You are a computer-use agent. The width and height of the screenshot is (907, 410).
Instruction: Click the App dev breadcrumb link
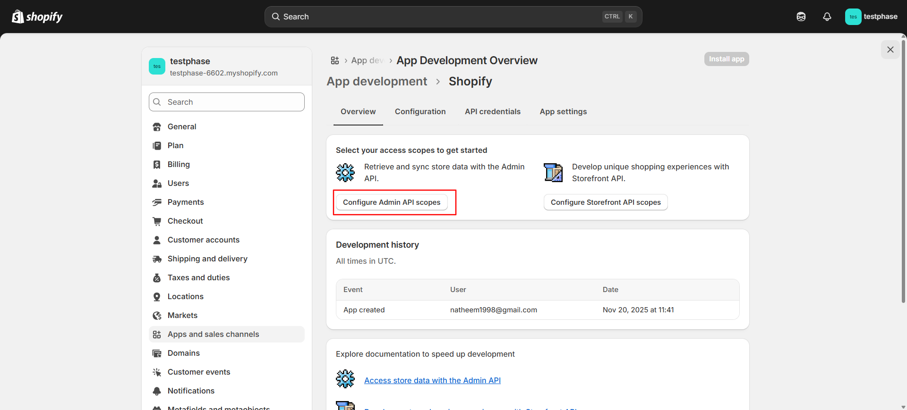367,60
